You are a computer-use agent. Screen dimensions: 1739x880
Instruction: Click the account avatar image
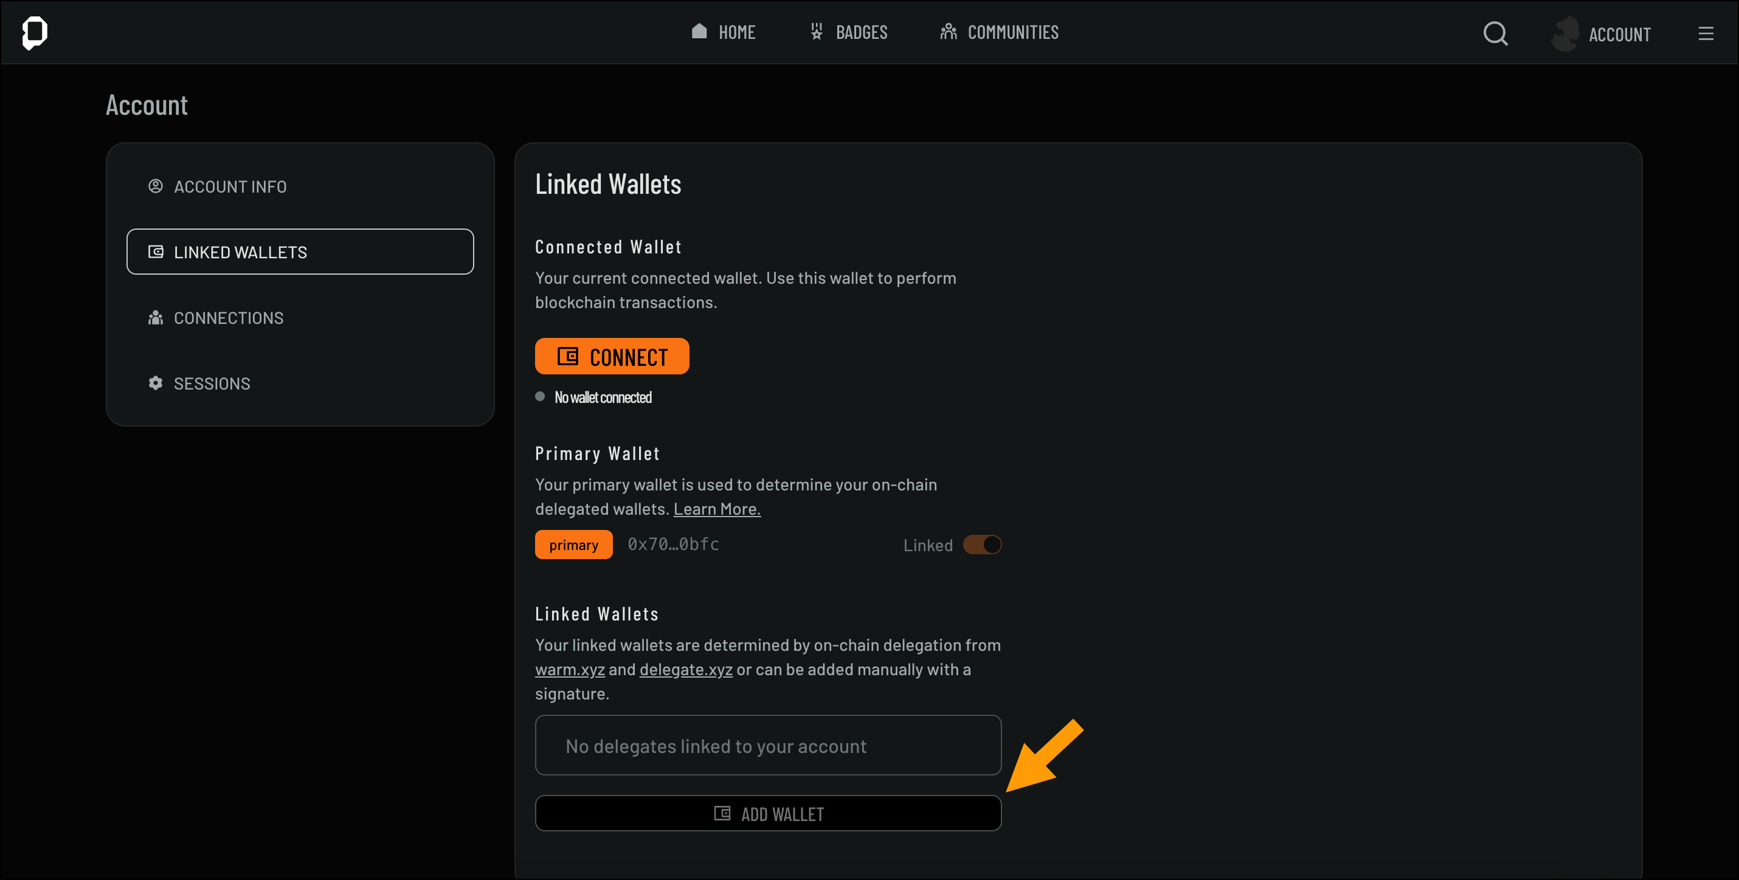pyautogui.click(x=1564, y=34)
